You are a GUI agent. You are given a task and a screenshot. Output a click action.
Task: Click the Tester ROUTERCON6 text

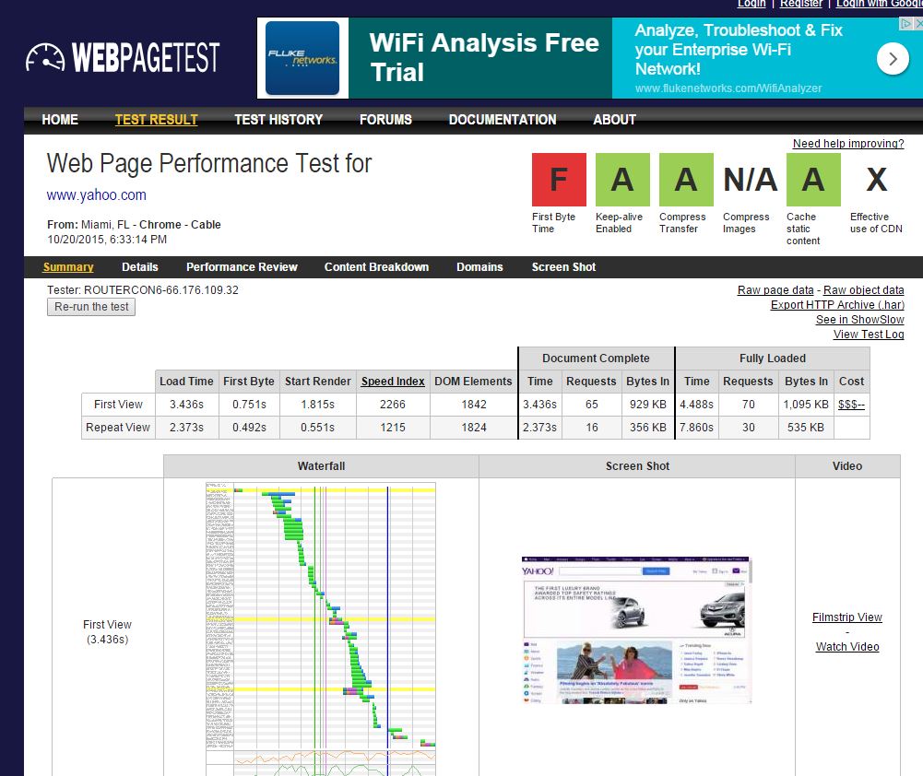[143, 290]
